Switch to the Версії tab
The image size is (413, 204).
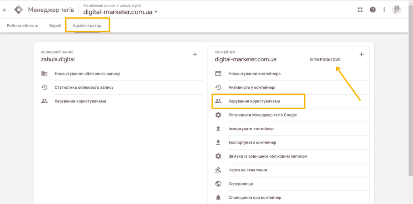coord(55,26)
